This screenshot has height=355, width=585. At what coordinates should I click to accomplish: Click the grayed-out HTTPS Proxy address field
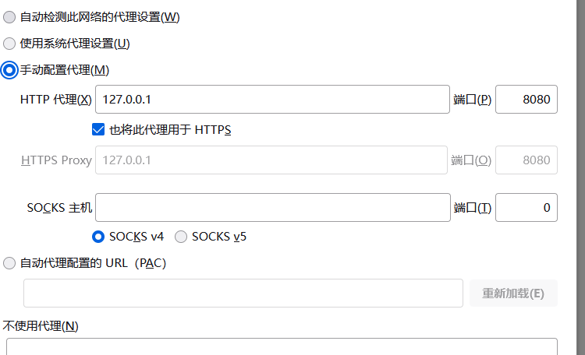coord(271,160)
